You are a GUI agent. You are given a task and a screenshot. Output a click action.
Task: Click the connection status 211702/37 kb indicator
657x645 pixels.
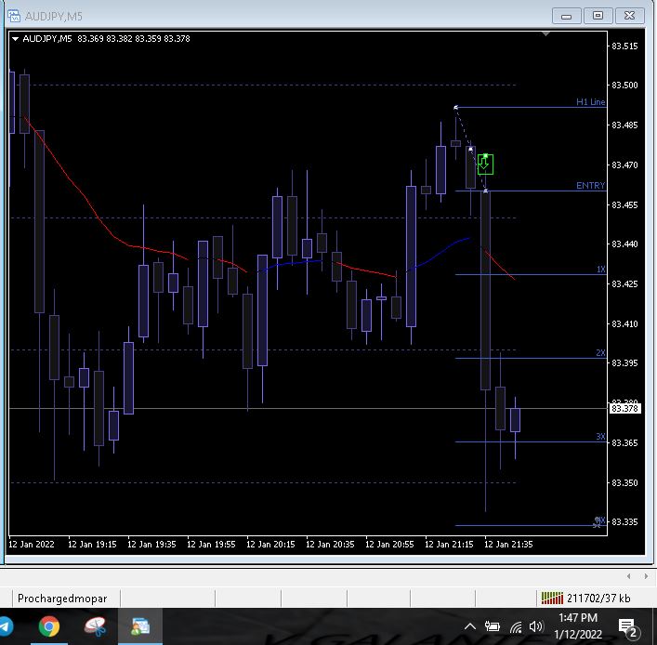point(587,598)
